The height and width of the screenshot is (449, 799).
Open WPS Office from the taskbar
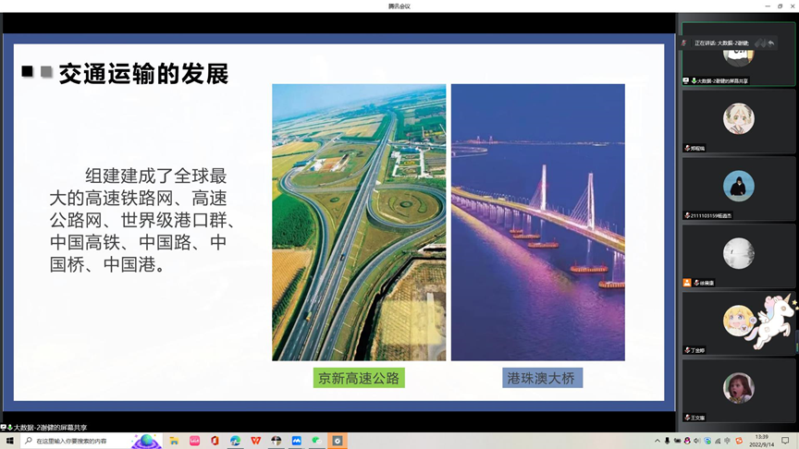point(256,442)
